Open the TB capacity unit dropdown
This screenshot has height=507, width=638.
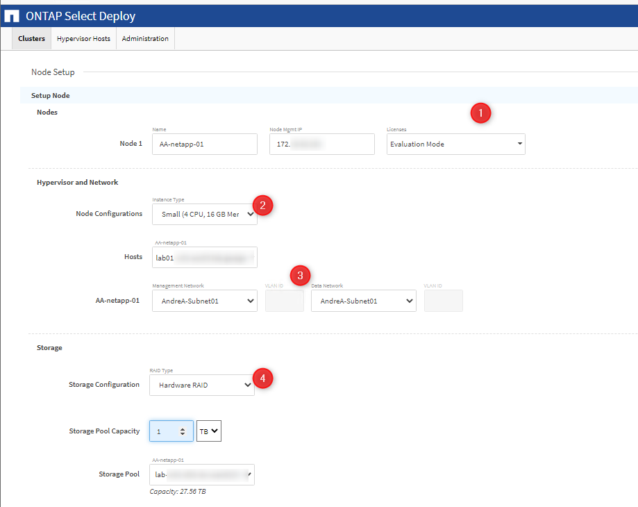click(209, 431)
